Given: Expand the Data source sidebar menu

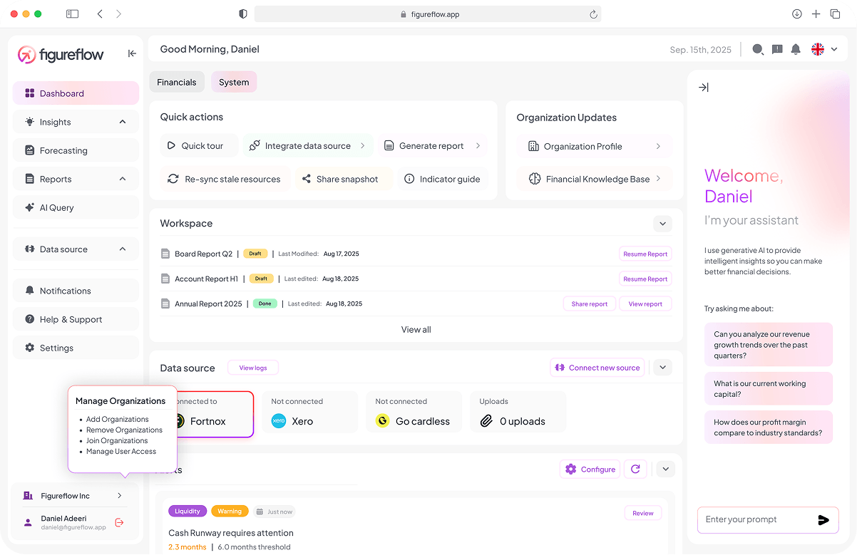Looking at the screenshot, I should (x=123, y=249).
